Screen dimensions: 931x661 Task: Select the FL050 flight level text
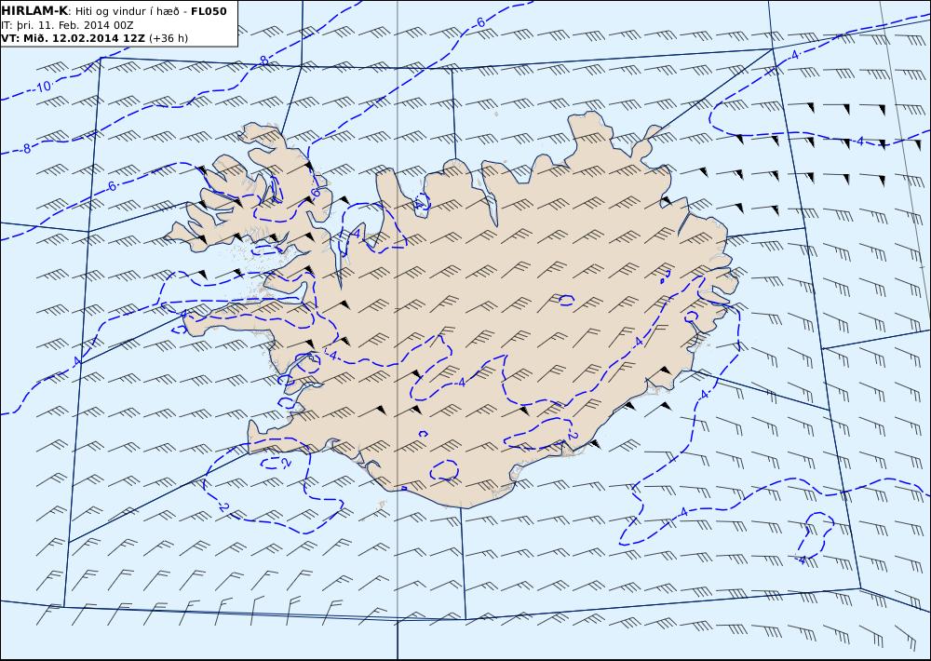209,11
